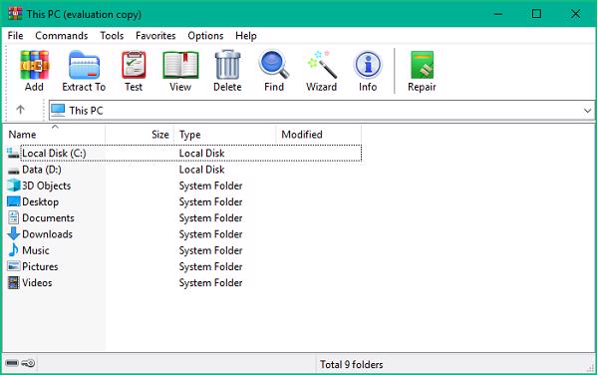Select the Music folder name
The image size is (598, 375).
tap(36, 250)
